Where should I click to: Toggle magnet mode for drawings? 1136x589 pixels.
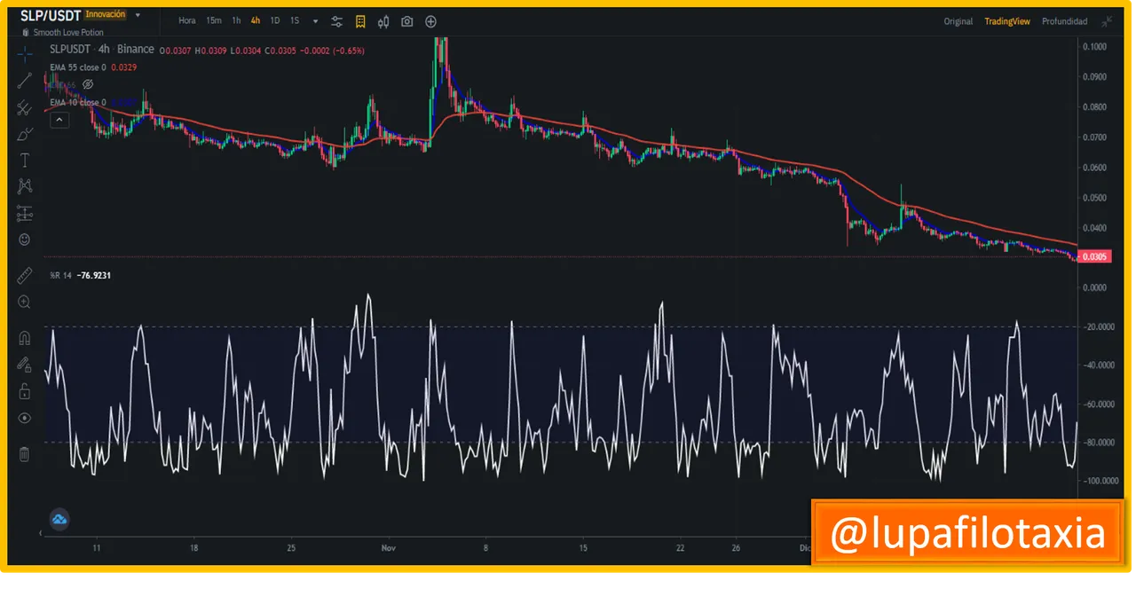[x=25, y=338]
